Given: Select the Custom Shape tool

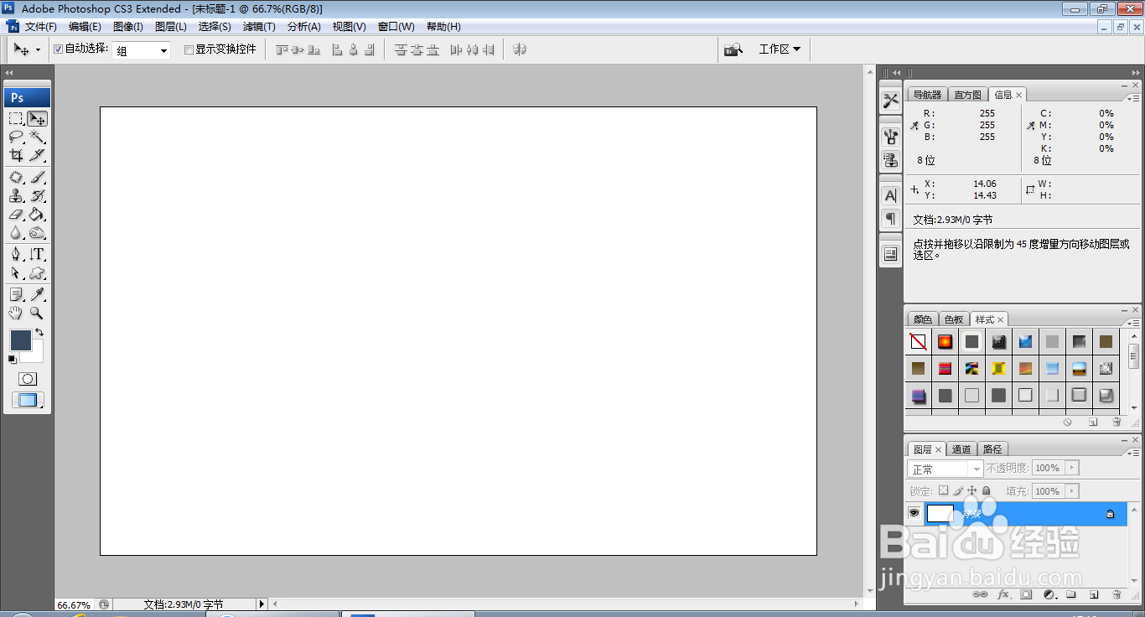Looking at the screenshot, I should tap(37, 273).
